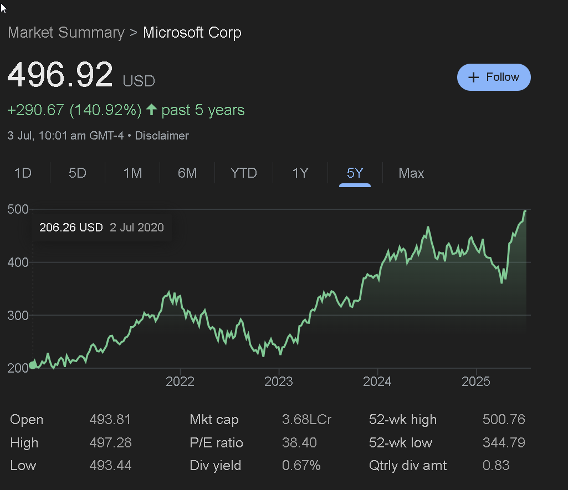This screenshot has width=568, height=490.
Task: Click the P/E ratio value 38.40
Action: [x=299, y=442]
